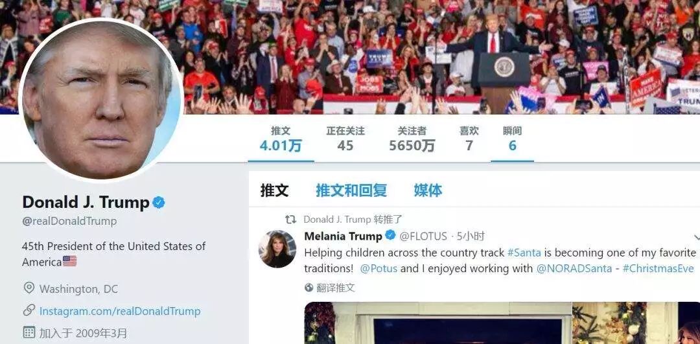The height and width of the screenshot is (344, 700).
Task: Click the link chain icon beside Instagram URL
Action: coord(29,310)
